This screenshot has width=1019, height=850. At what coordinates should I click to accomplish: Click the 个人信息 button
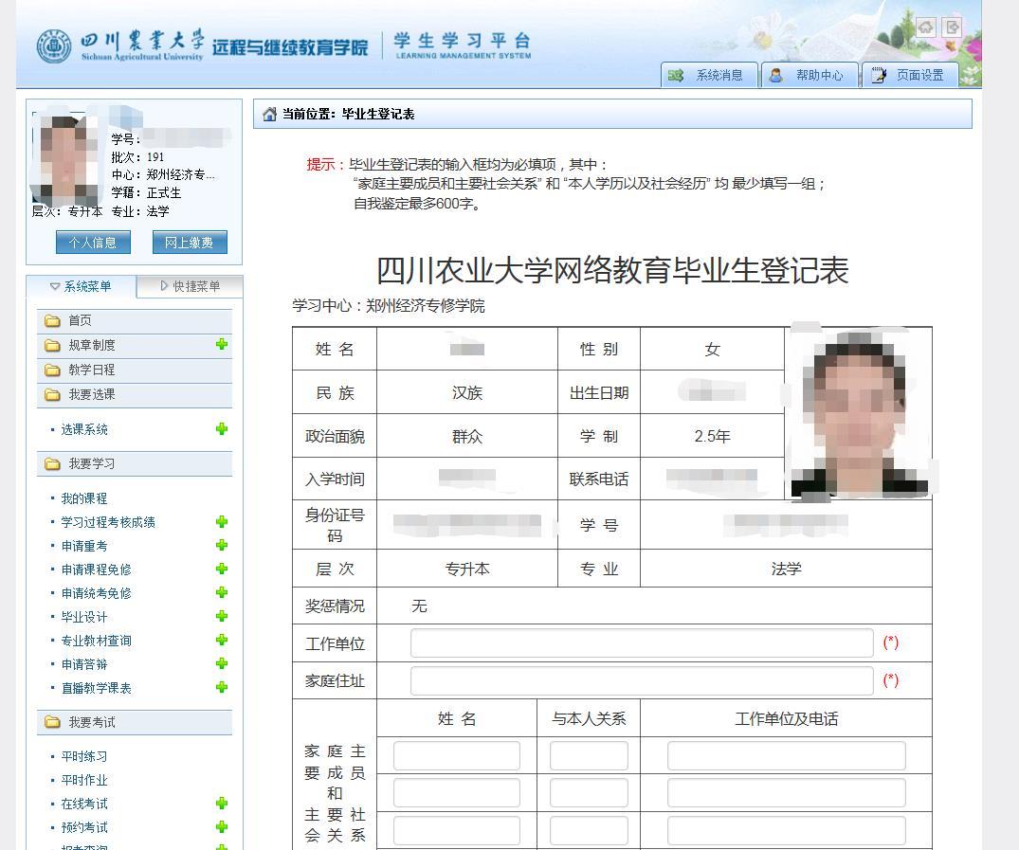(x=93, y=243)
